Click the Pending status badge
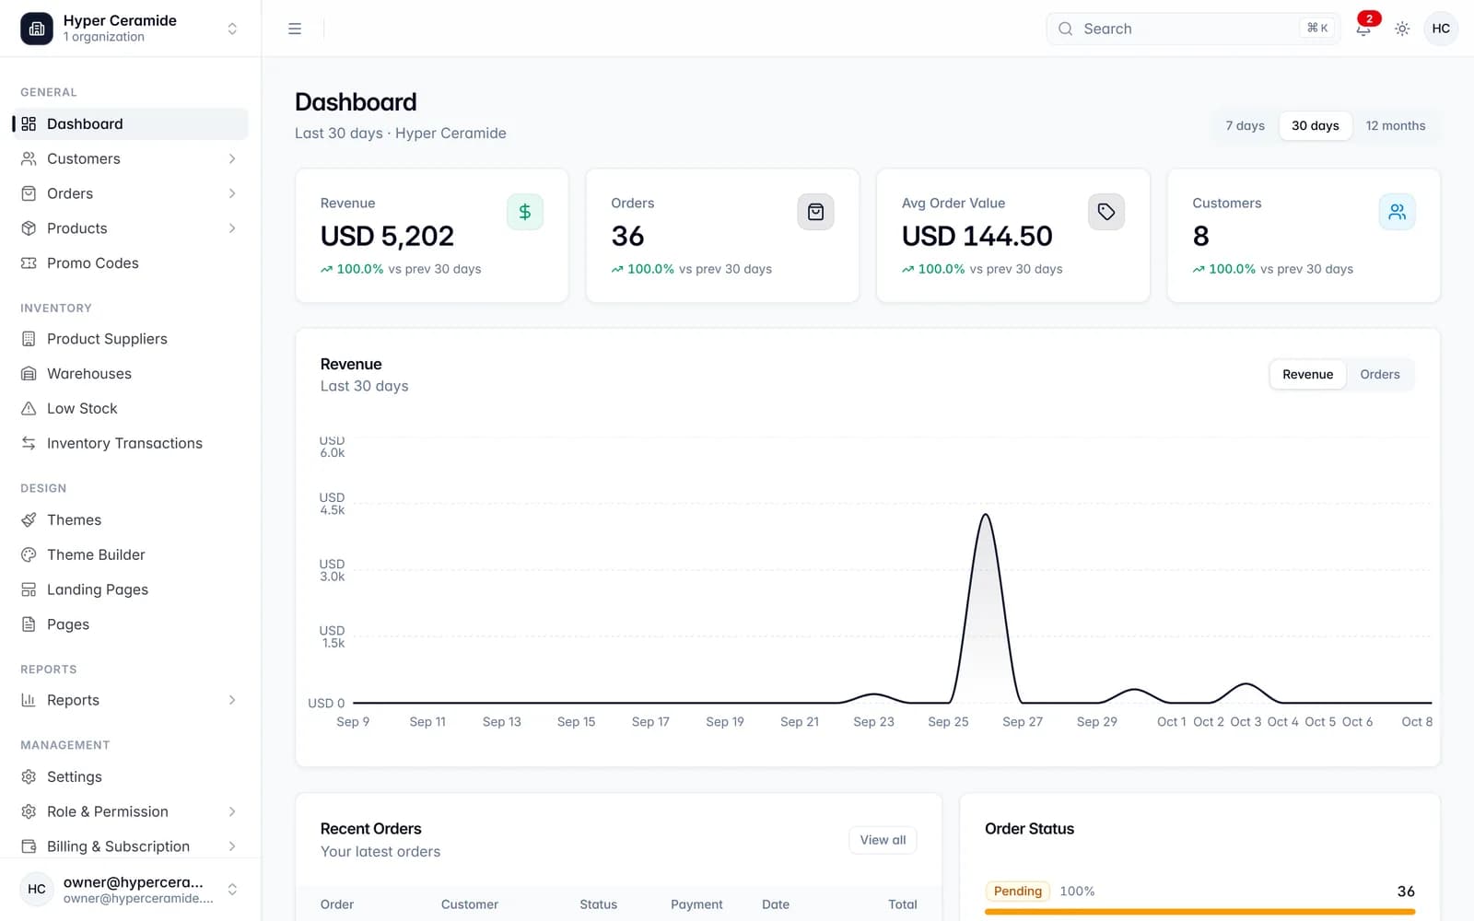Viewport: 1474px width, 921px height. coord(1018,891)
